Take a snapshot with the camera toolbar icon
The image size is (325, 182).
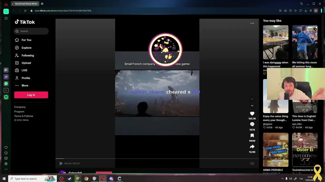[285, 11]
